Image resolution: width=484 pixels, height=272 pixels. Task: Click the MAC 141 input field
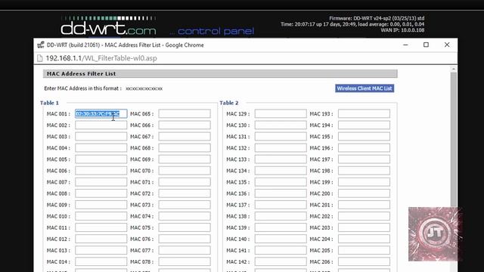click(281, 250)
